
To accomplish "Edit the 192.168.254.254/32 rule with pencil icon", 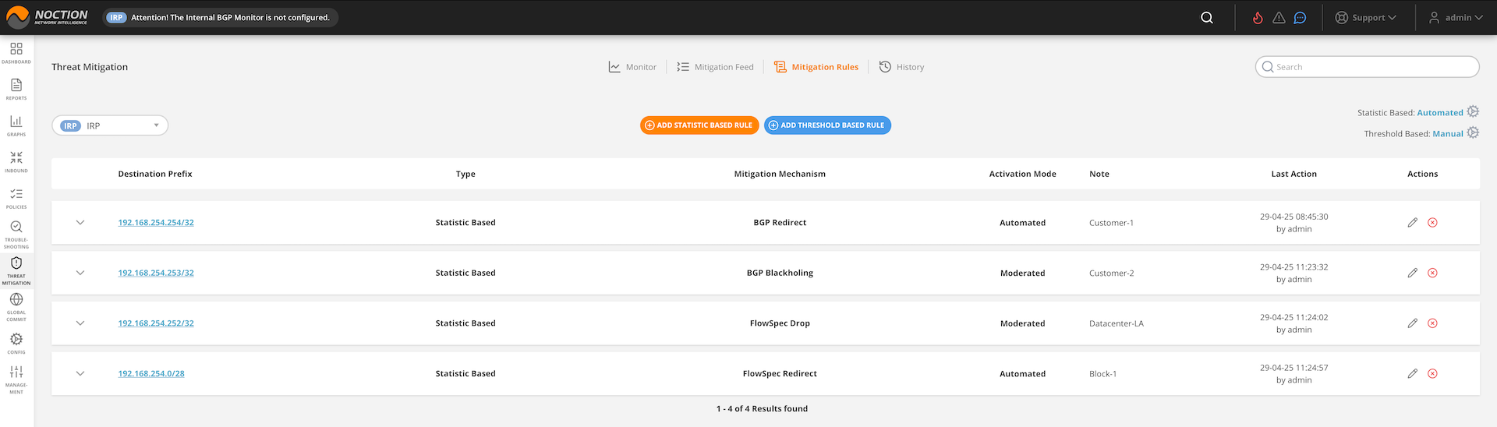I will click(1412, 223).
